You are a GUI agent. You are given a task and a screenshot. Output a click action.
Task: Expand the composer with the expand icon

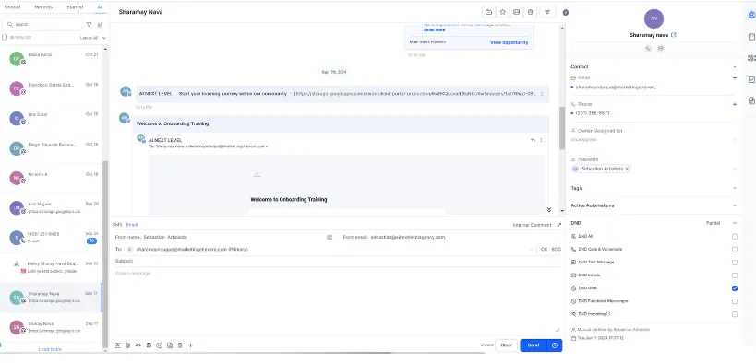(559, 225)
